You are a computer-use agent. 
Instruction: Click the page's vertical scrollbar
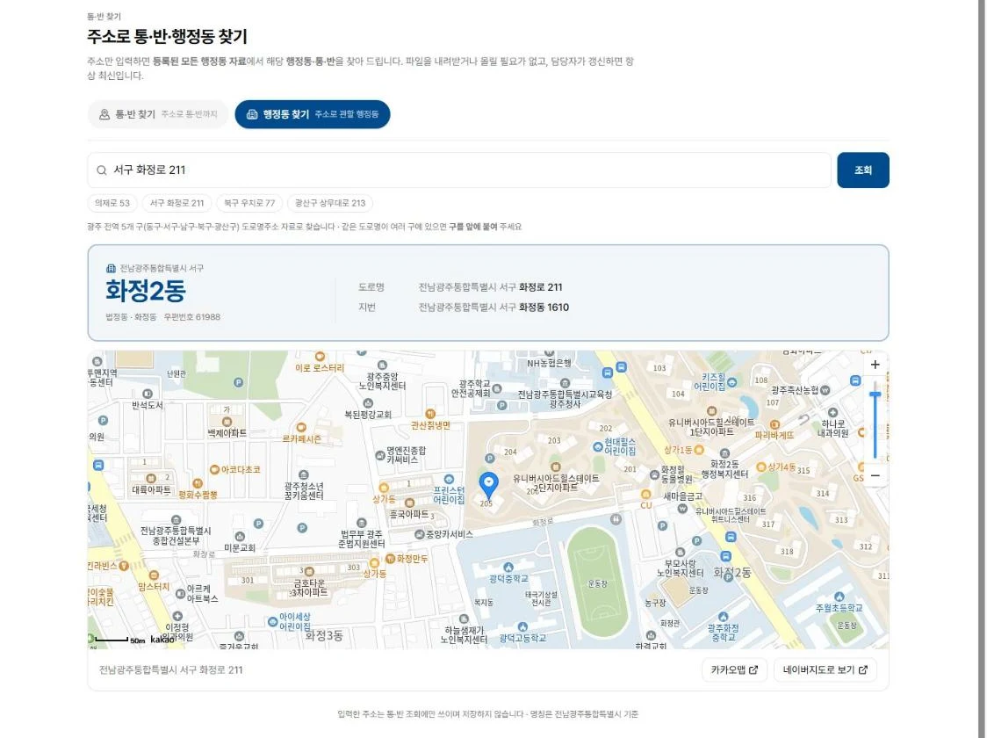tap(982, 369)
